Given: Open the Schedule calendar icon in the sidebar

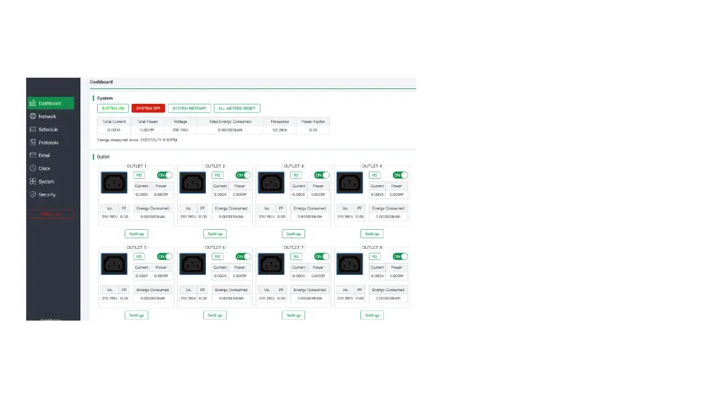Looking at the screenshot, I should click(x=33, y=129).
